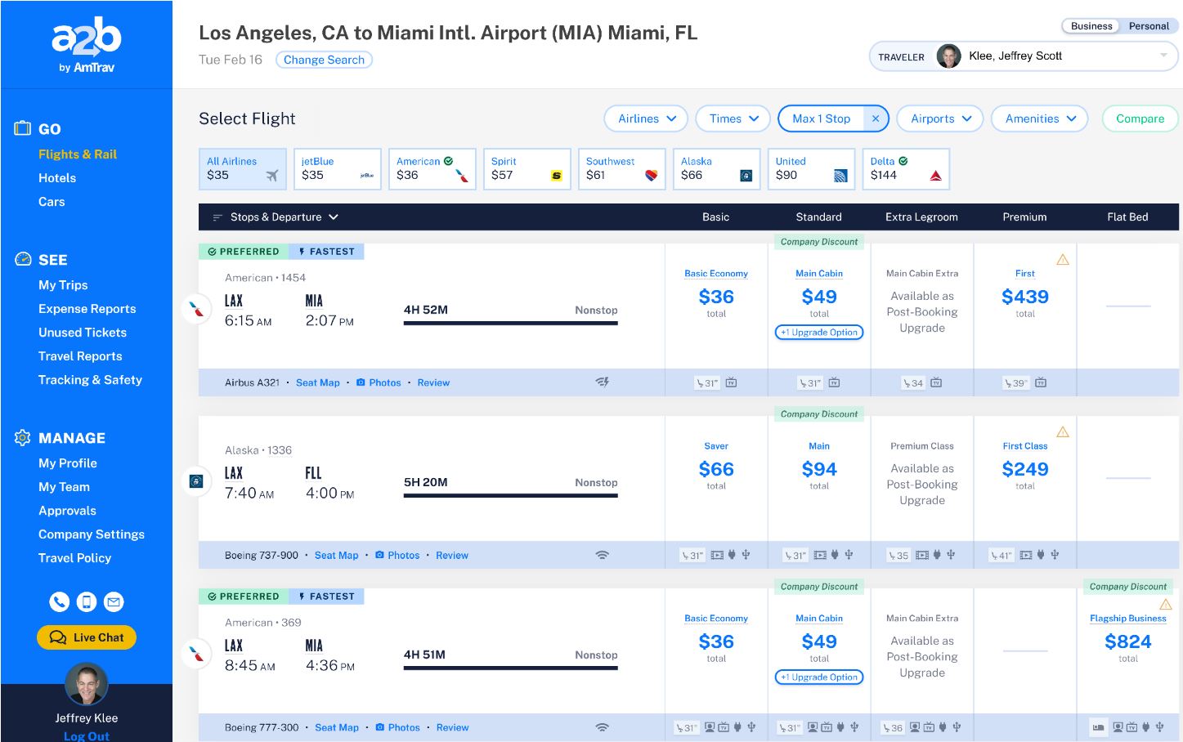Filter flights by Southwest $61
Screen dimensions: 1183x742
pyautogui.click(x=622, y=169)
